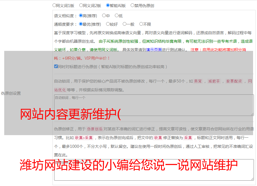The image size is (257, 186).
Task: Click the 语义相似度 label
Action: click(65, 16)
